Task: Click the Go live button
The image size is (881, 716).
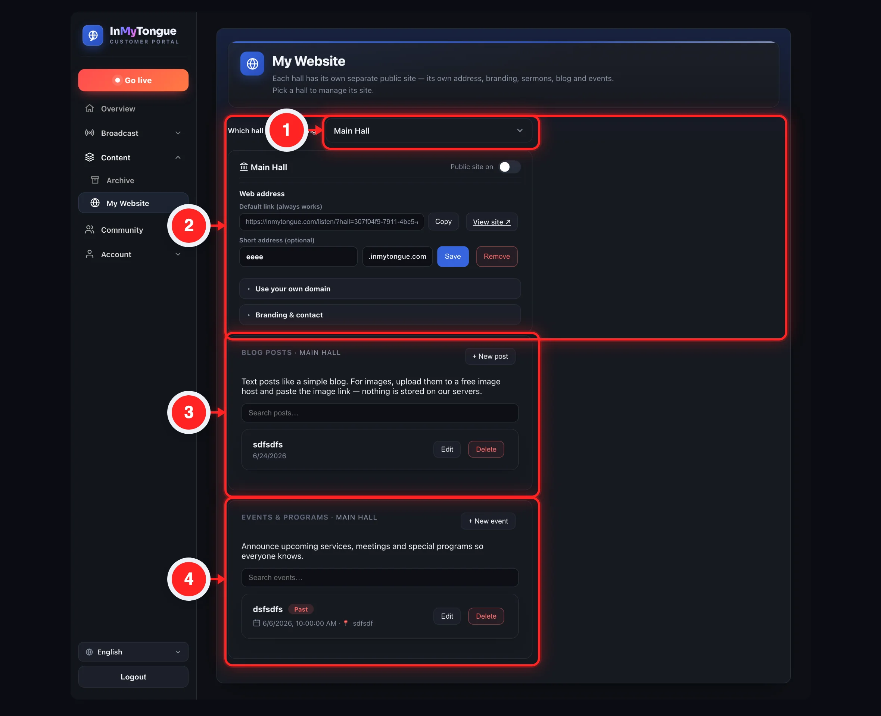Action: click(x=133, y=80)
